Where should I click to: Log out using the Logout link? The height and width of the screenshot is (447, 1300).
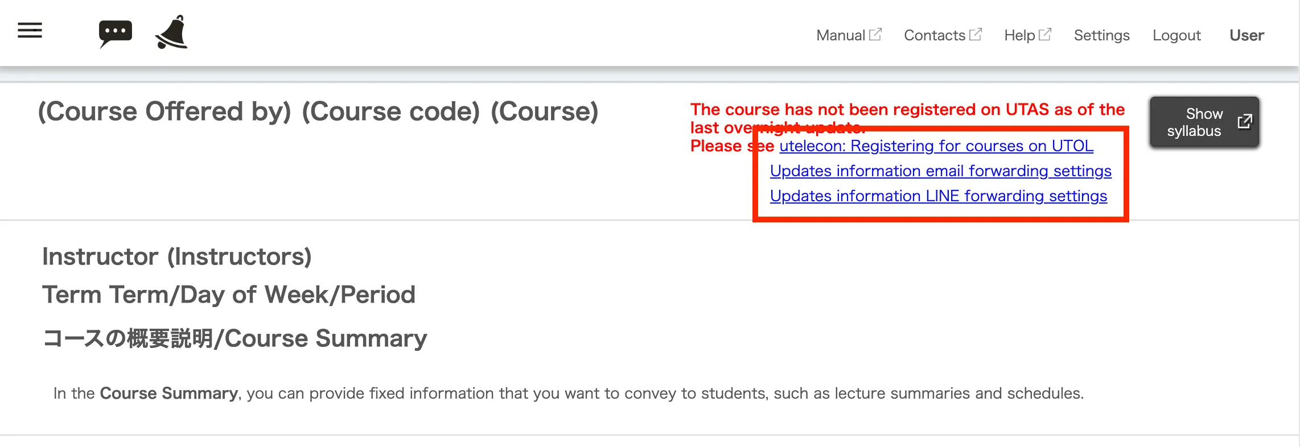coord(1176,35)
